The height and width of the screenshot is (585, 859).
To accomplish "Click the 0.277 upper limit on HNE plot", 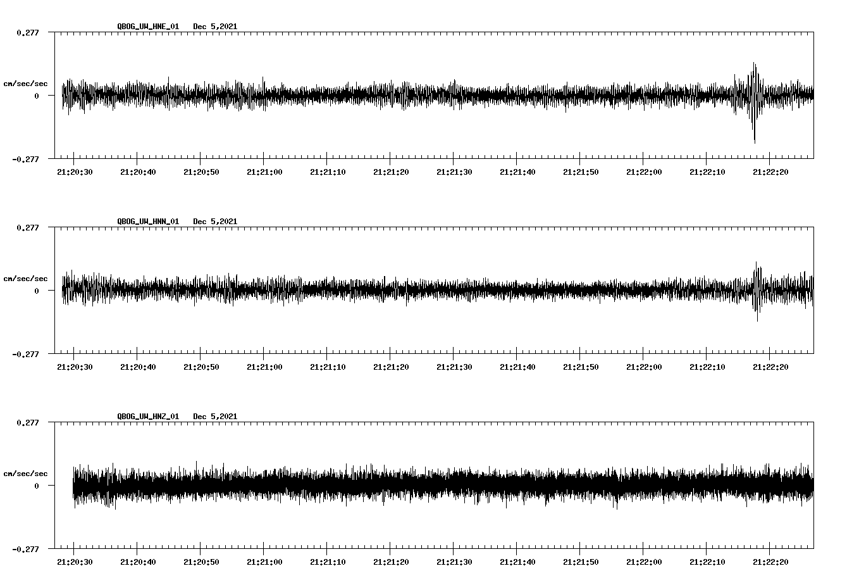I will point(27,32).
